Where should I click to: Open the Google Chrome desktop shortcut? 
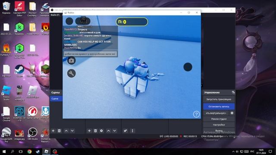click(6, 114)
